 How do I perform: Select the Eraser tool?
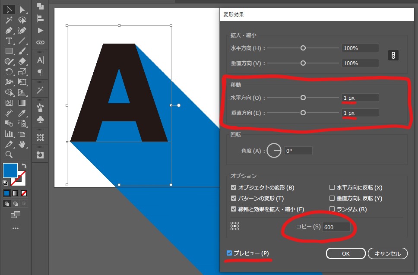pos(22,62)
